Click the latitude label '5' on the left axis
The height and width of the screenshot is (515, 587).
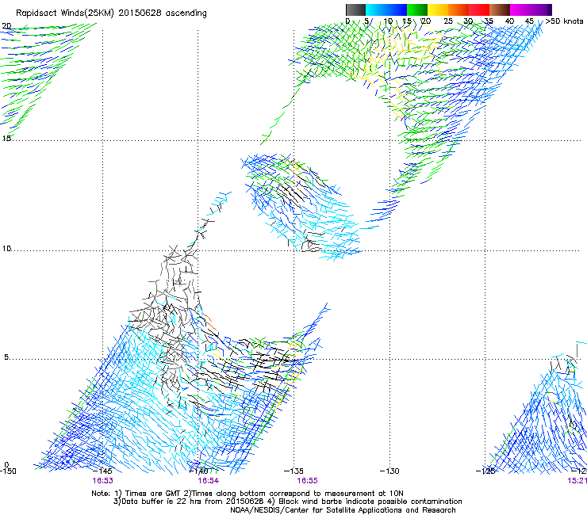(x=6, y=357)
